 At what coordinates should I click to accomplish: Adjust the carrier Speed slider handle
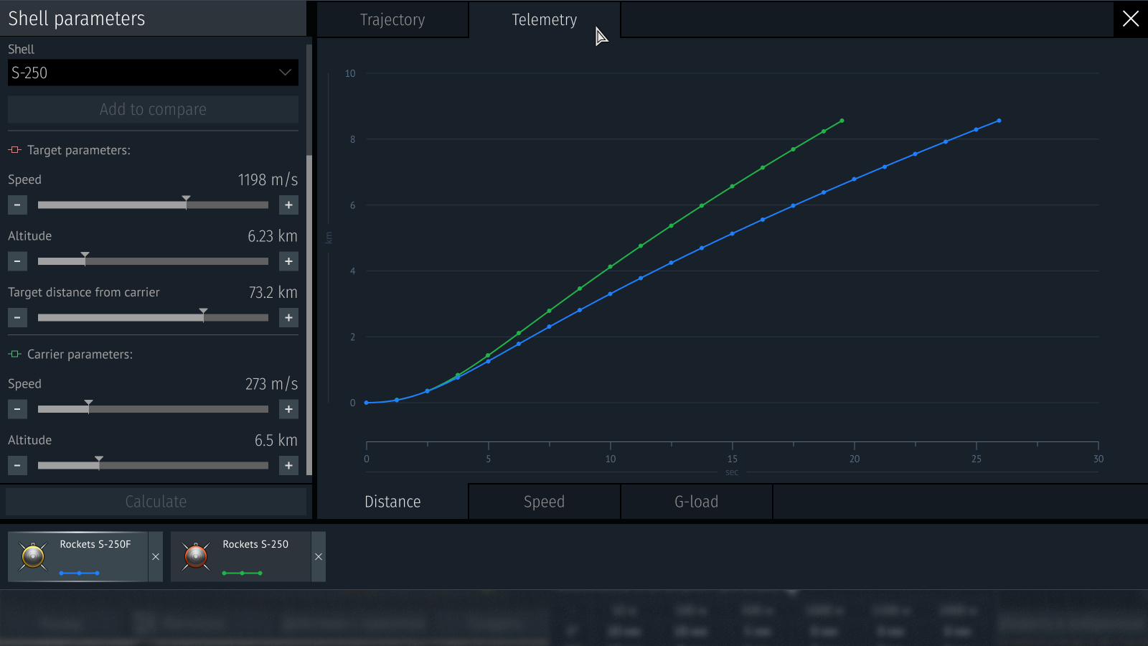pos(88,406)
